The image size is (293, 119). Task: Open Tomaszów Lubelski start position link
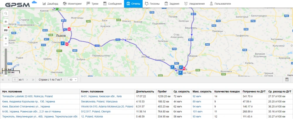(x=27, y=96)
